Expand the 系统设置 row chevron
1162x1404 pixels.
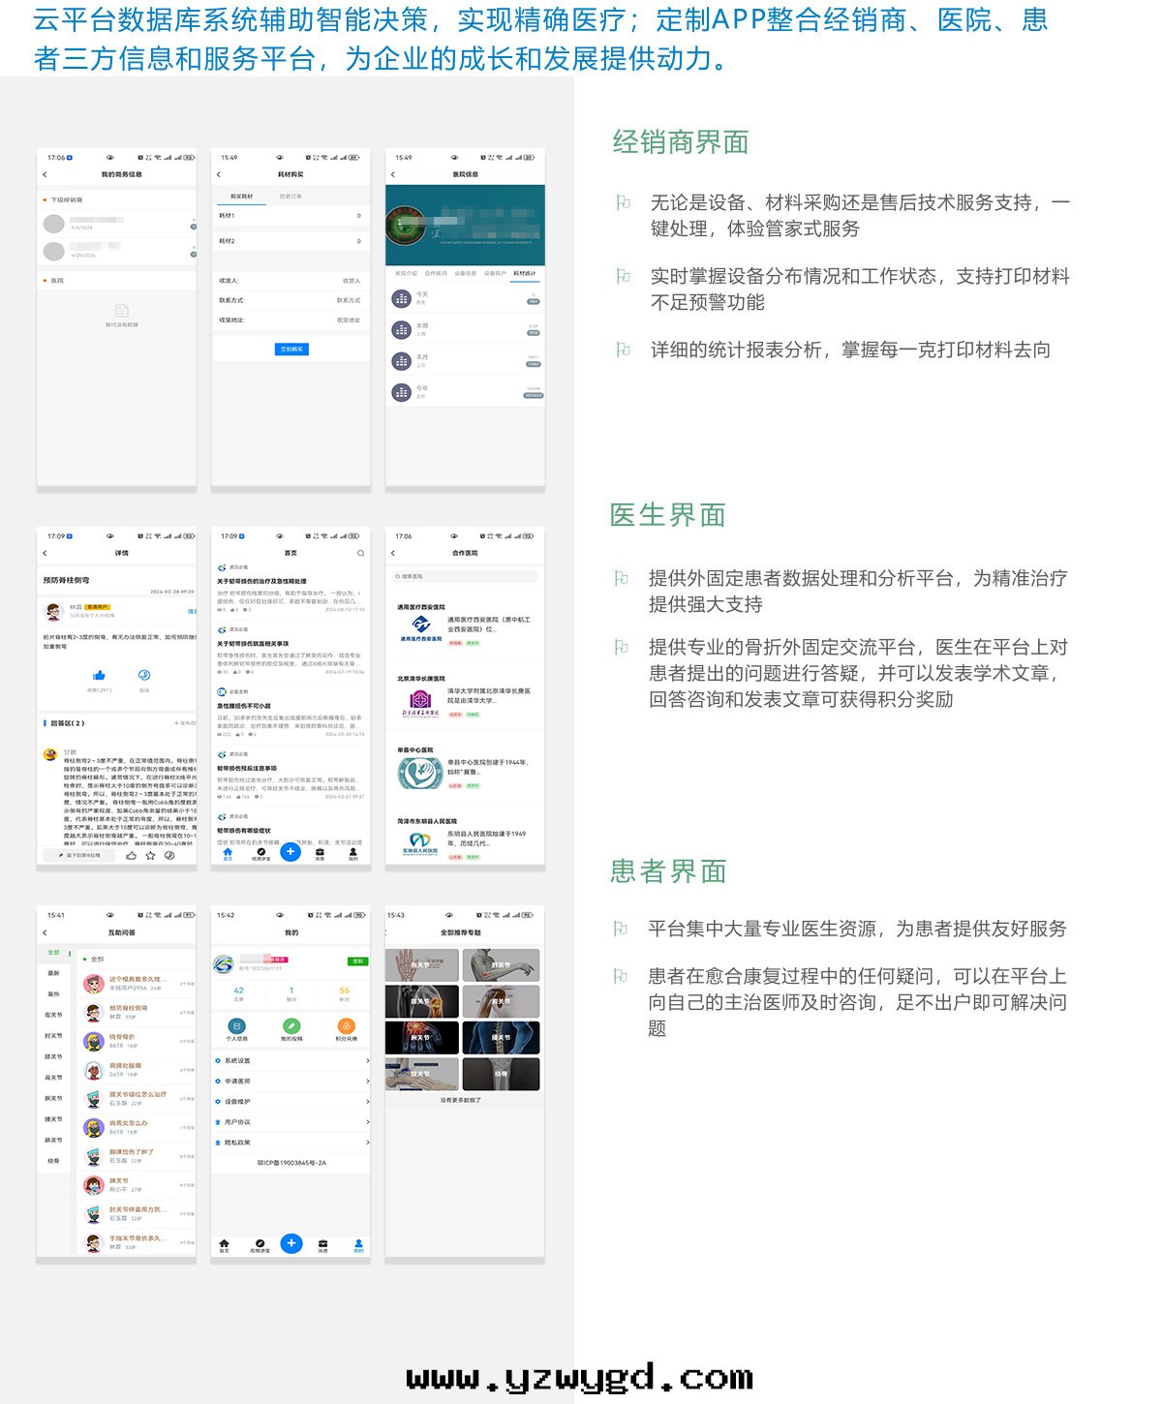click(366, 1061)
